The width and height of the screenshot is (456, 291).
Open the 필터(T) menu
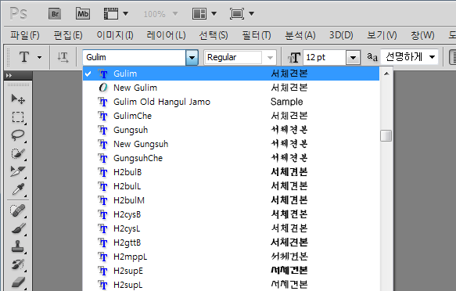(257, 35)
